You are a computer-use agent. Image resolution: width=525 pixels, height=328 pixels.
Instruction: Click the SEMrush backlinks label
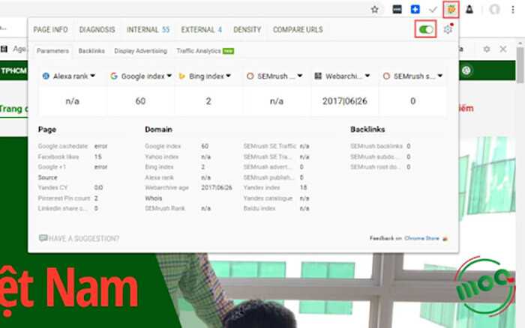coord(376,146)
